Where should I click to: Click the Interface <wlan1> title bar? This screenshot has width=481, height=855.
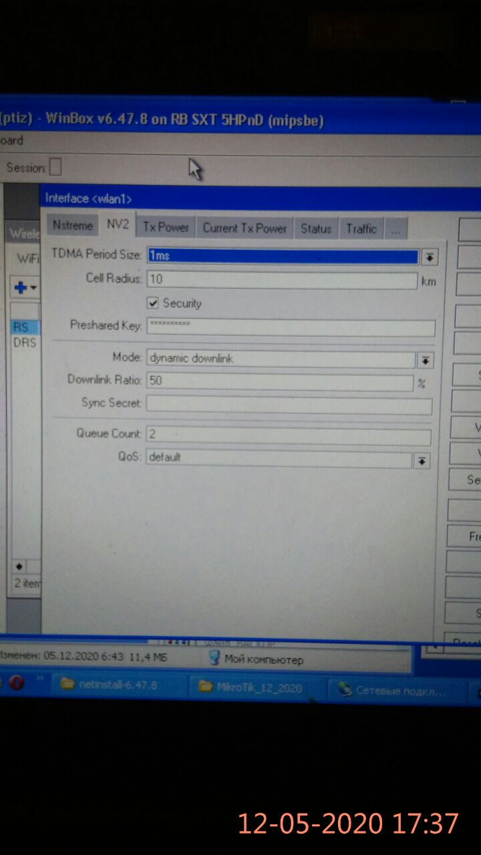point(261,199)
